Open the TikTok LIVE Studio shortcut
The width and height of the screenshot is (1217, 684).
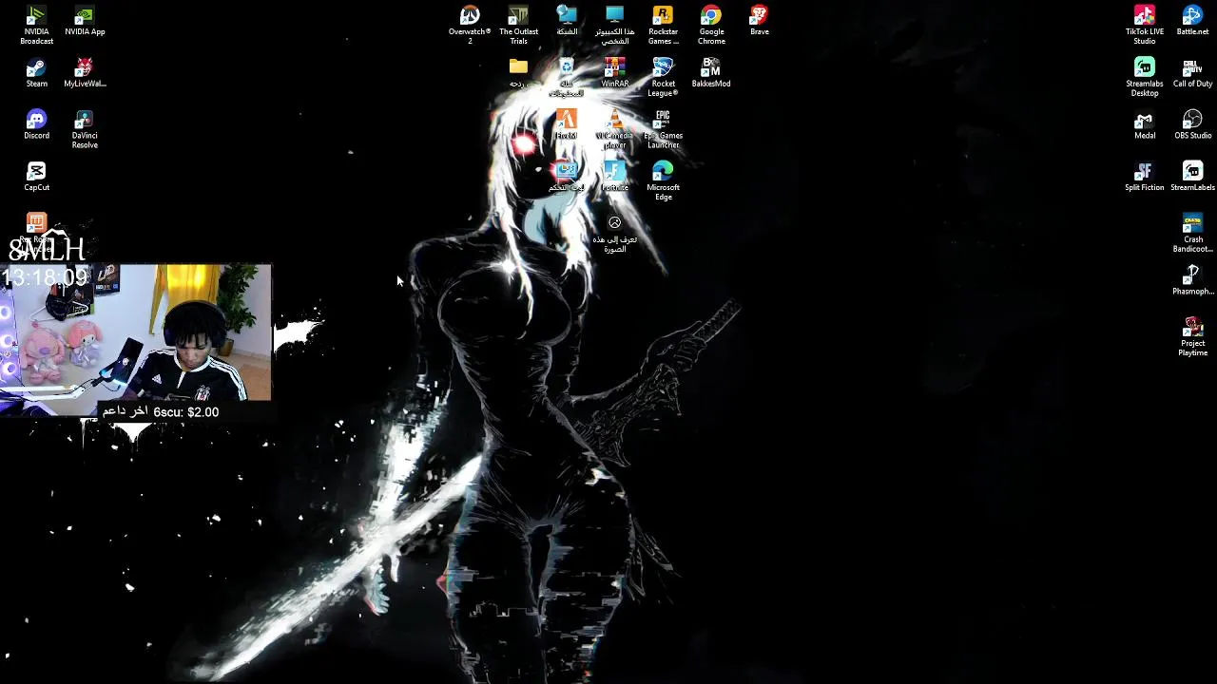[x=1145, y=26]
